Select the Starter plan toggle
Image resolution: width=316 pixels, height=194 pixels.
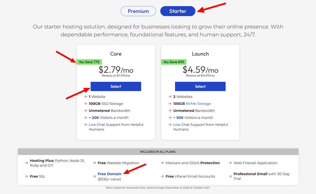(177, 11)
